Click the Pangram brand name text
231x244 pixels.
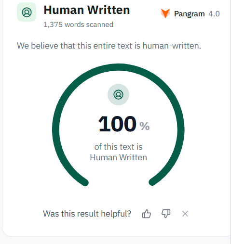pyautogui.click(x=190, y=14)
